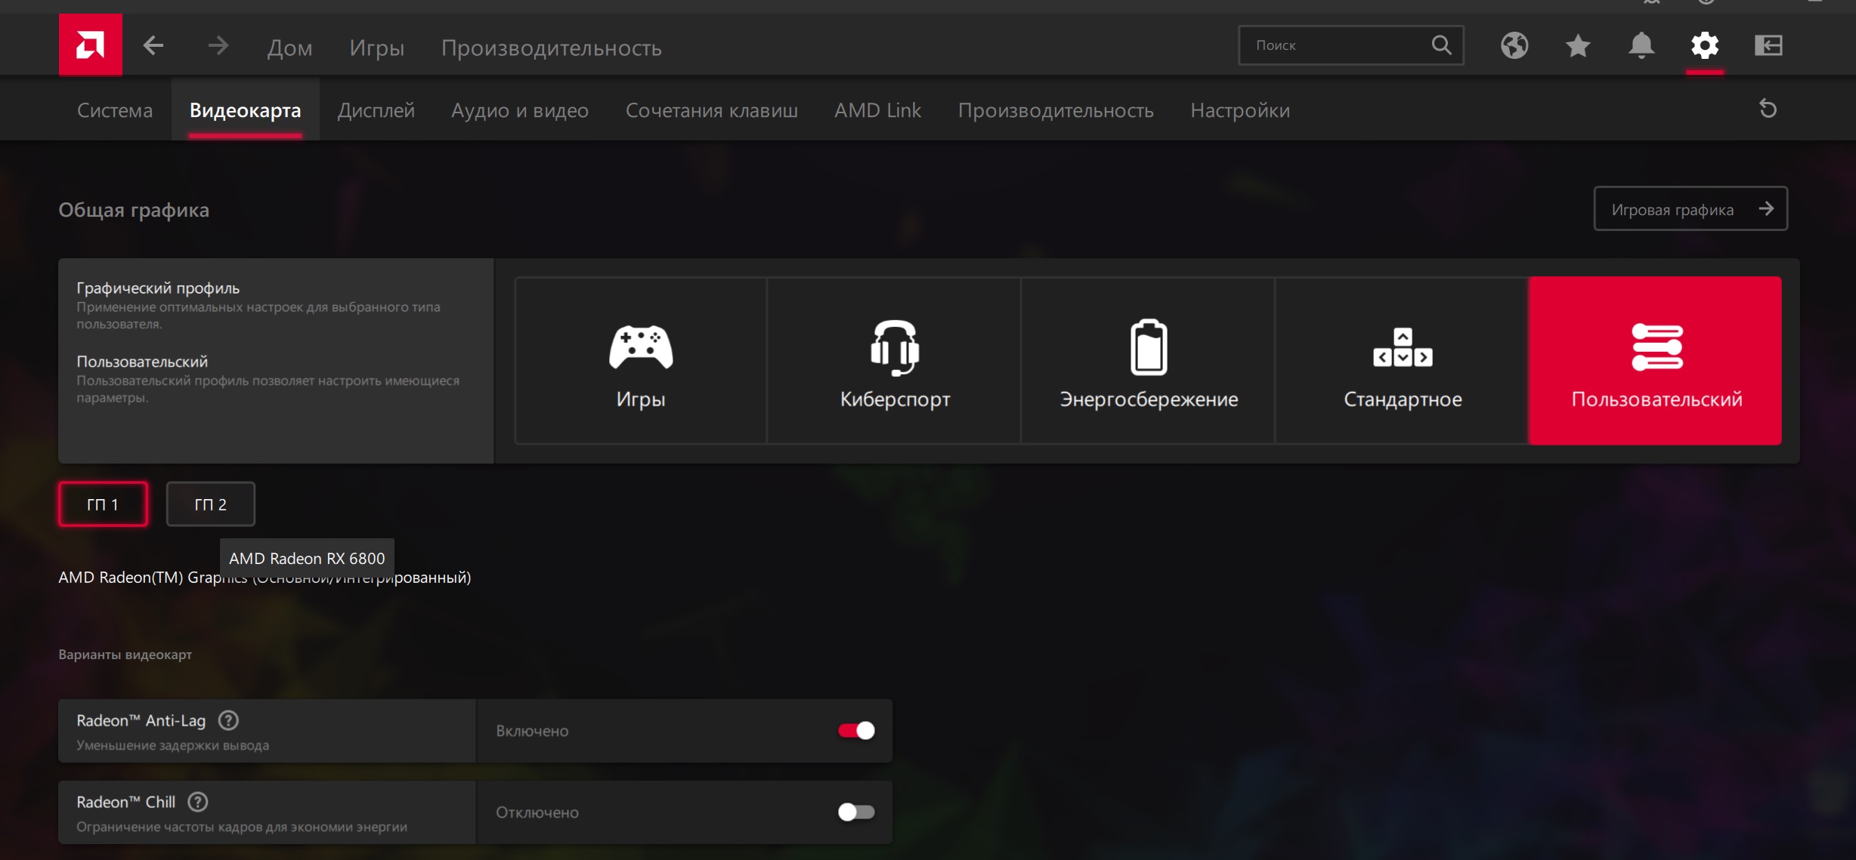Open settings gear icon
Image resolution: width=1856 pixels, height=860 pixels.
click(x=1705, y=45)
